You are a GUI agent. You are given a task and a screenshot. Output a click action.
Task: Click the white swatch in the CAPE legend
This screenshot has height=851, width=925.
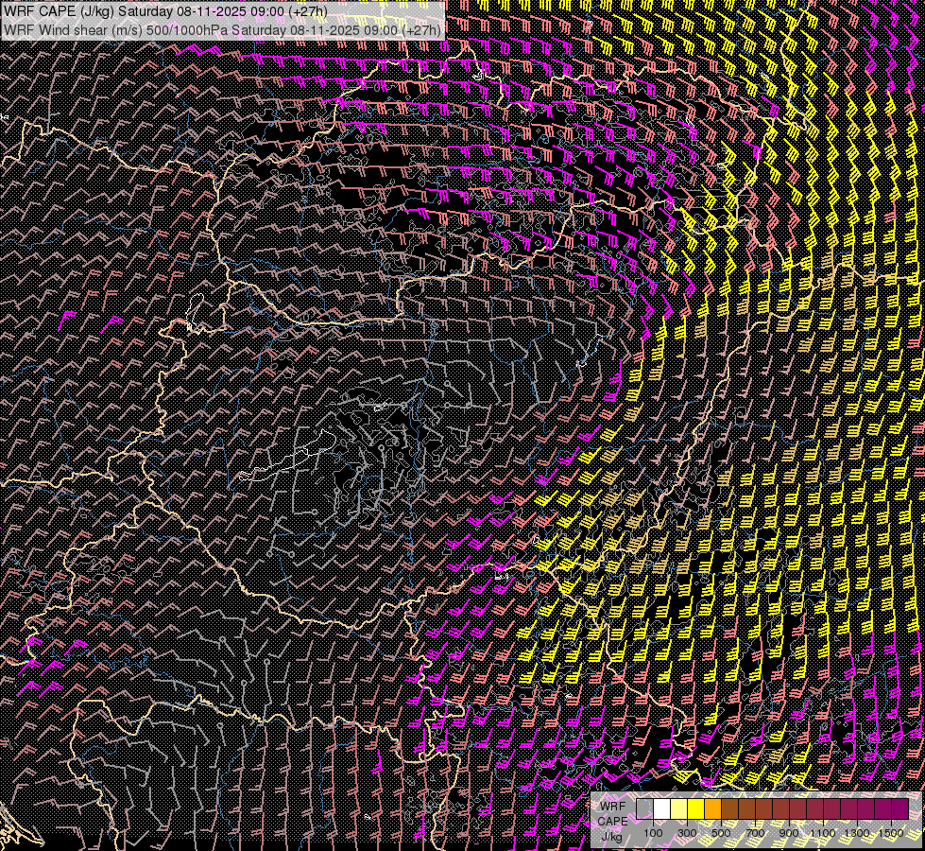pos(661,808)
